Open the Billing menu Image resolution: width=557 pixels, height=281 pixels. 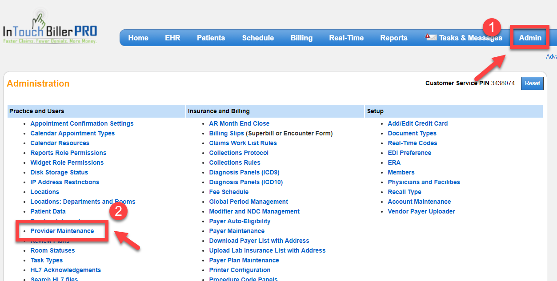coord(301,38)
